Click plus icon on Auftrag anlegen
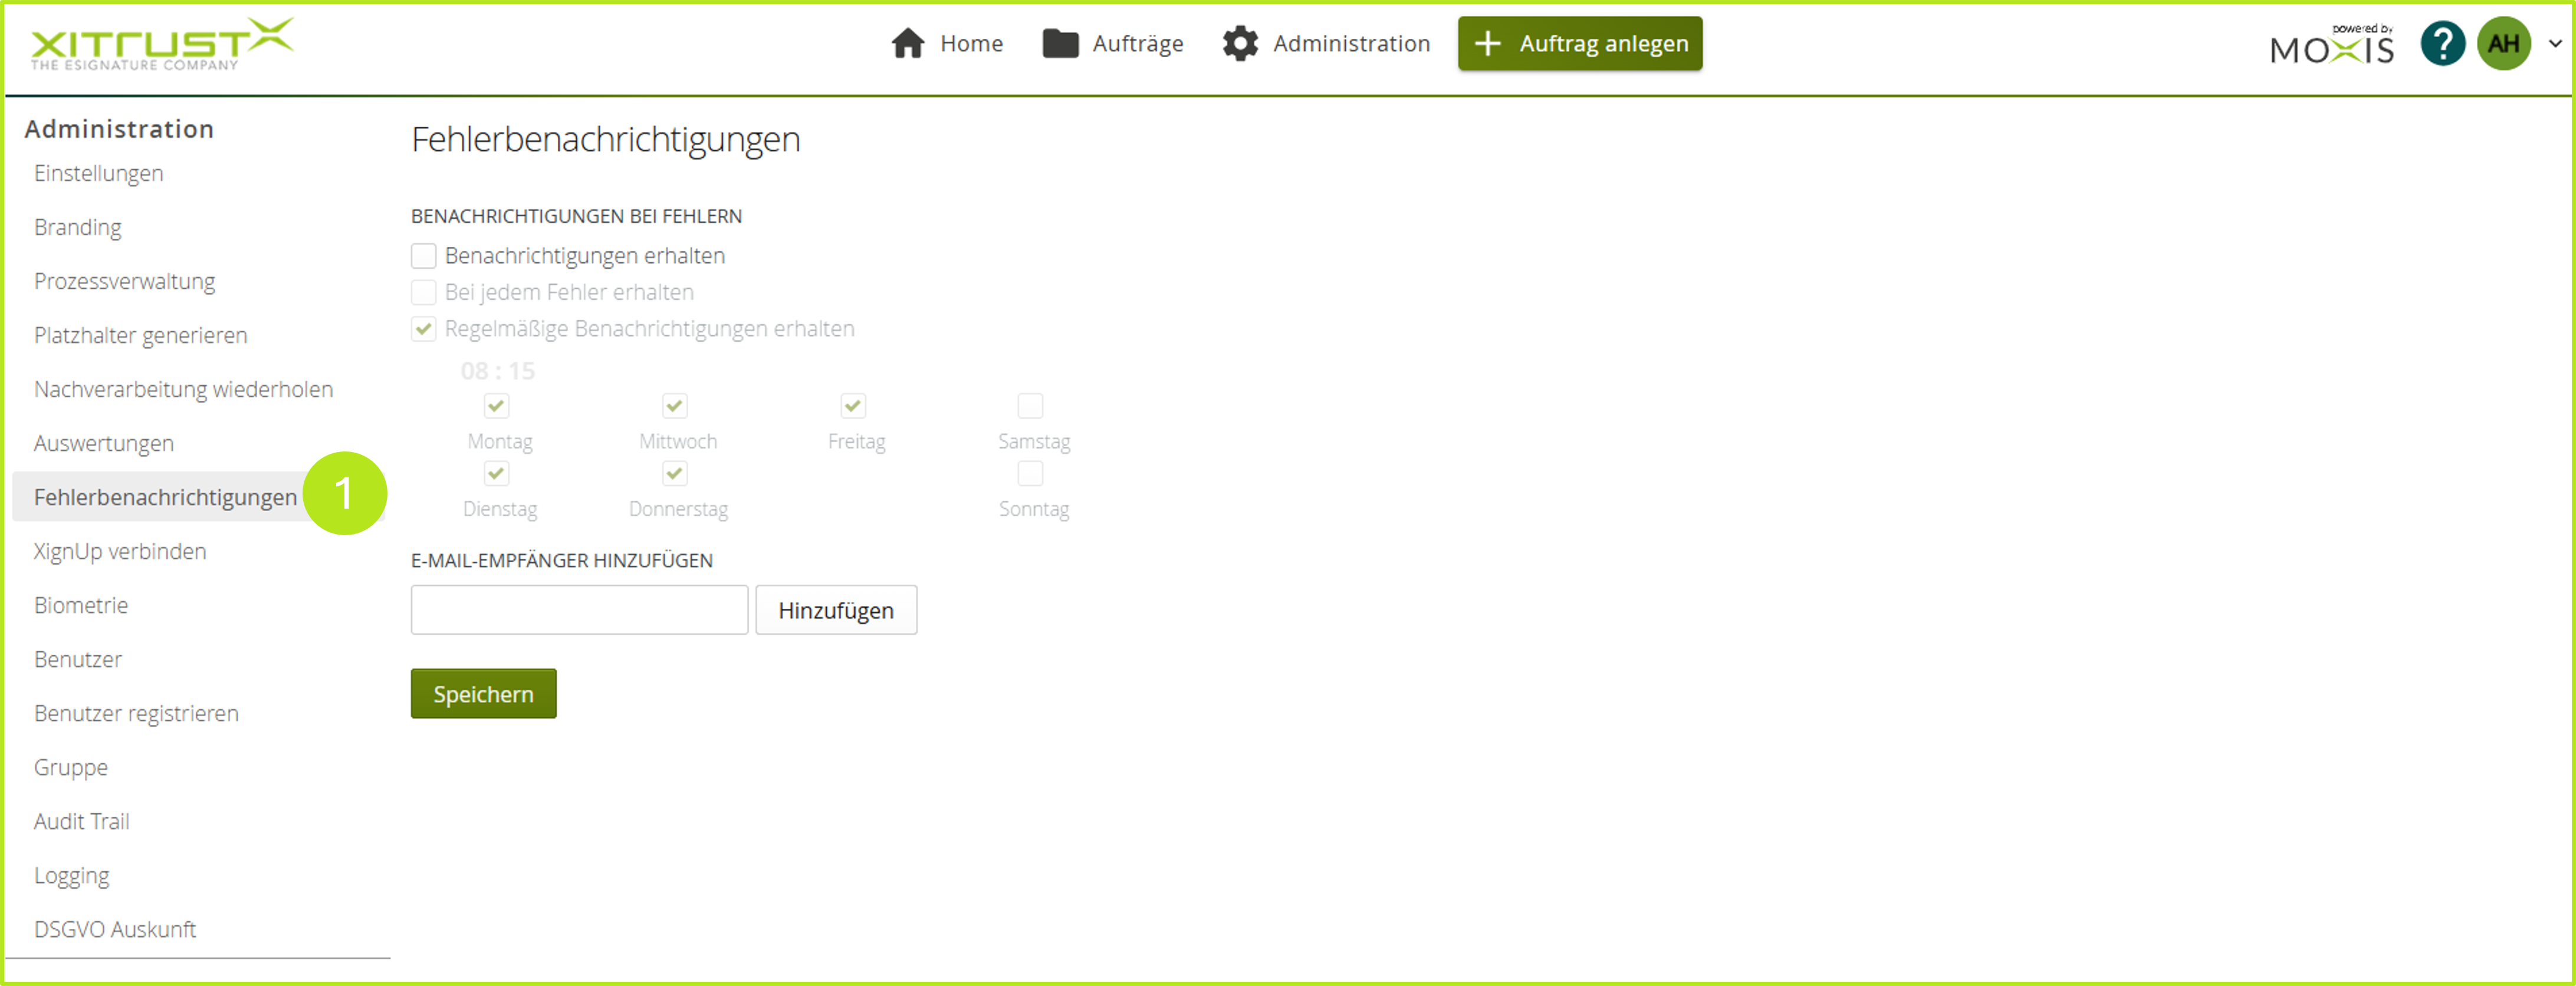2576x986 pixels. tap(1487, 44)
